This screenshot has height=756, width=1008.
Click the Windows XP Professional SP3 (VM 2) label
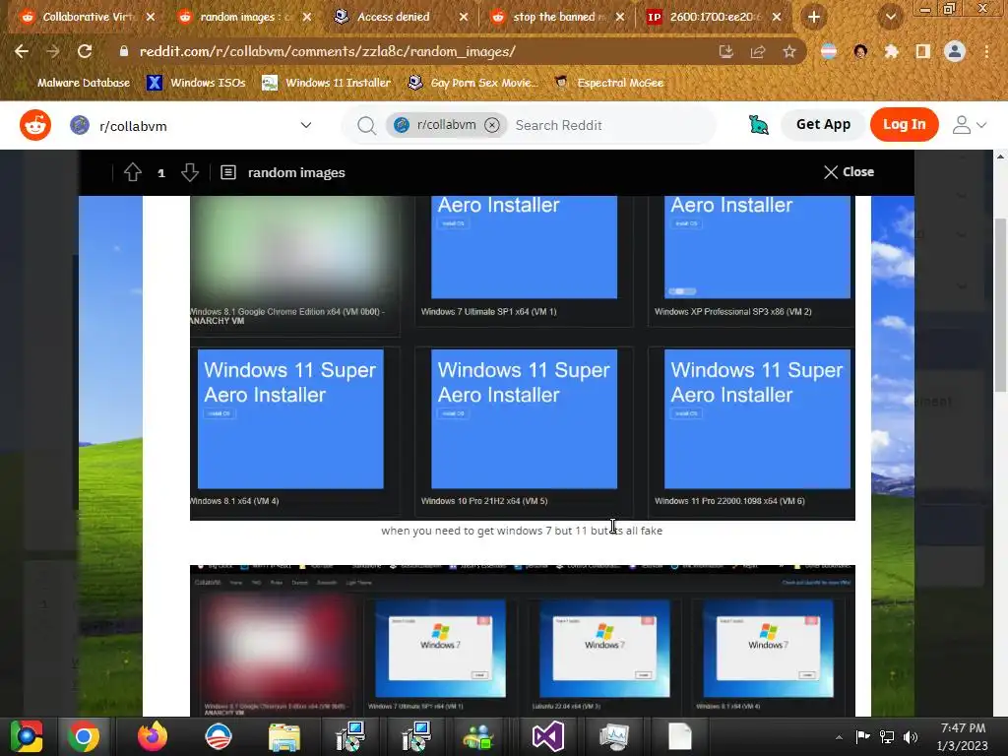coord(732,312)
